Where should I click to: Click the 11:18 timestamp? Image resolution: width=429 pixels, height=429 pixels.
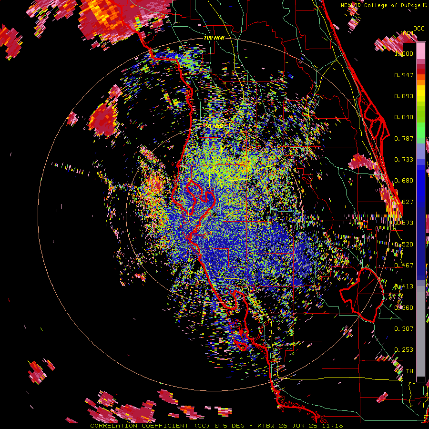(x=332, y=426)
